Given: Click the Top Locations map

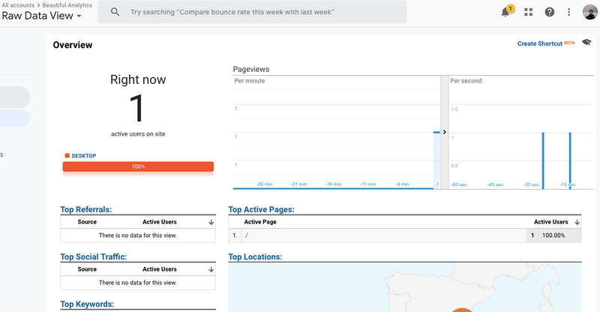Looking at the screenshot, I should pos(405,287).
